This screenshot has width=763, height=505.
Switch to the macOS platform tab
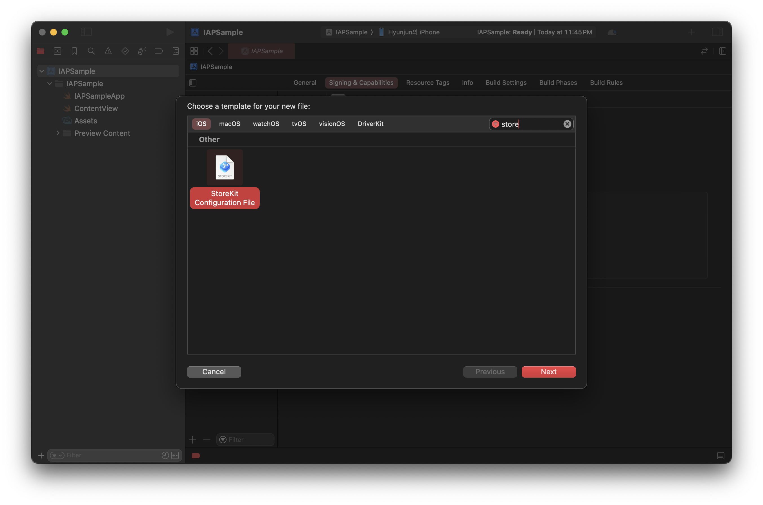(x=230, y=124)
